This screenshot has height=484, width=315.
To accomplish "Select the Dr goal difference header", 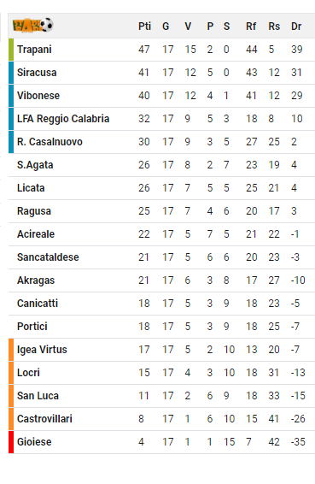I will (296, 27).
